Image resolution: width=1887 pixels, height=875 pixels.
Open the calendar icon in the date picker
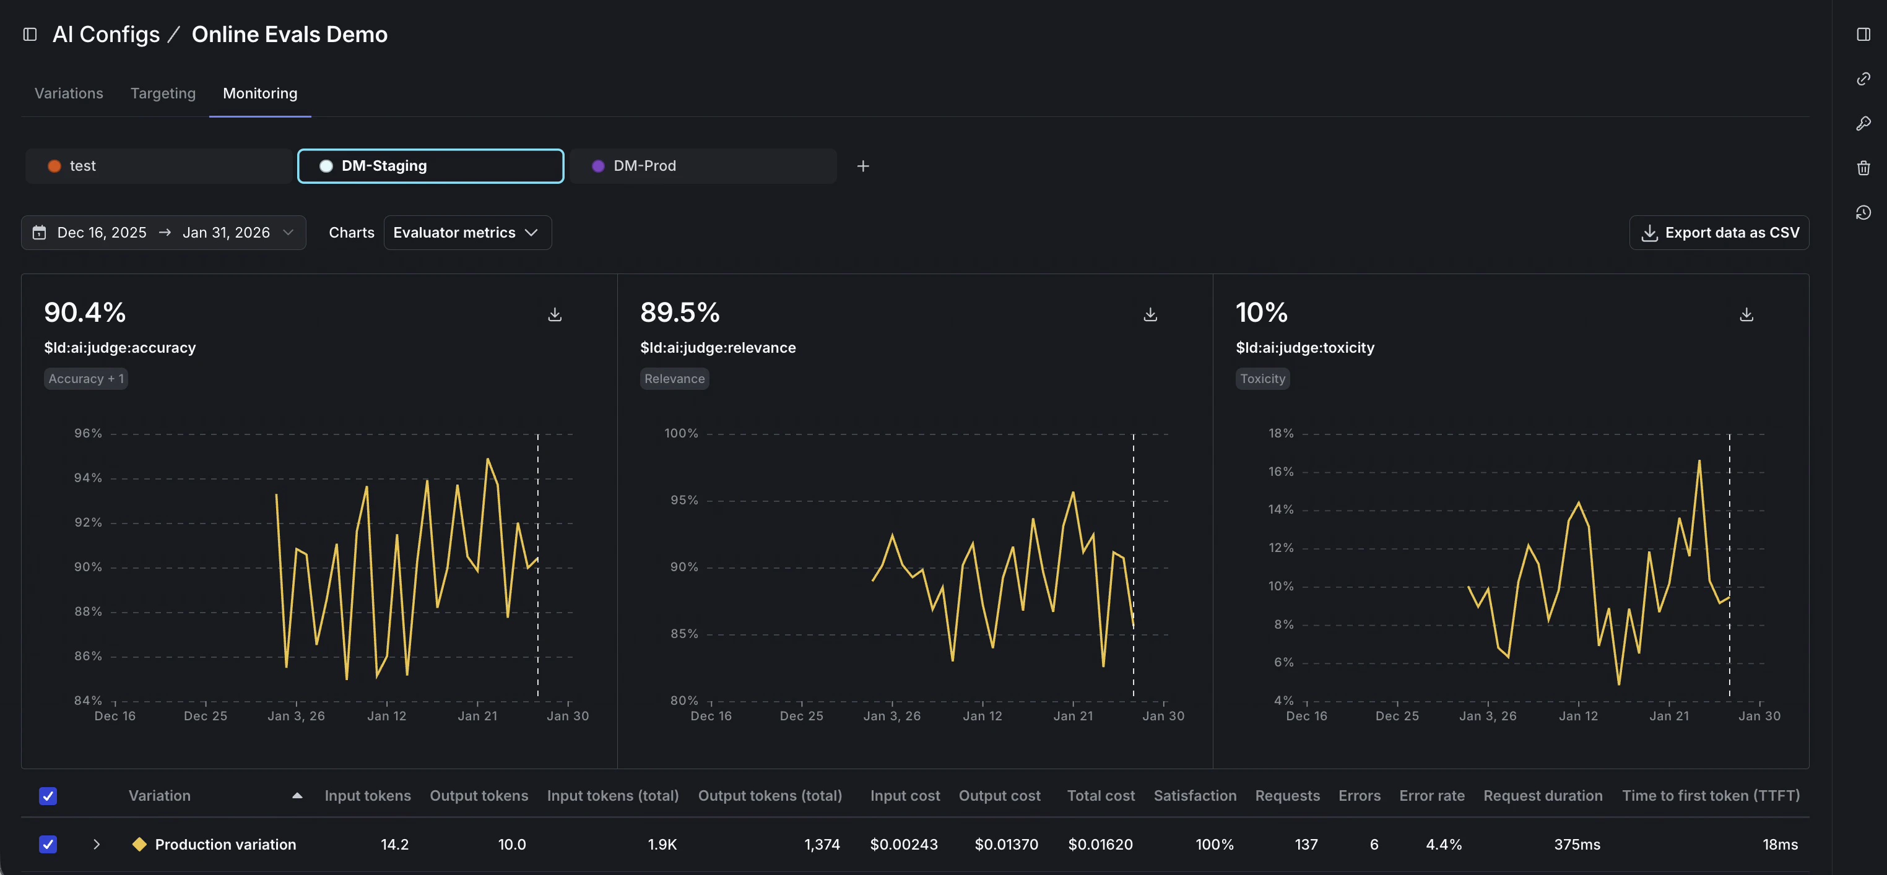pos(40,232)
